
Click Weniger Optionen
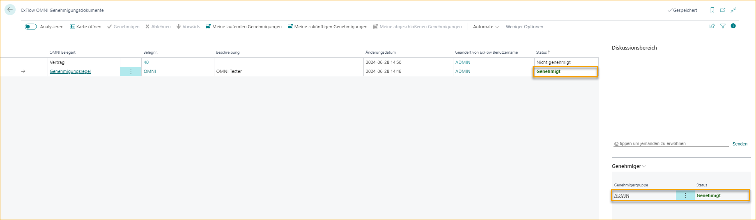(x=524, y=27)
